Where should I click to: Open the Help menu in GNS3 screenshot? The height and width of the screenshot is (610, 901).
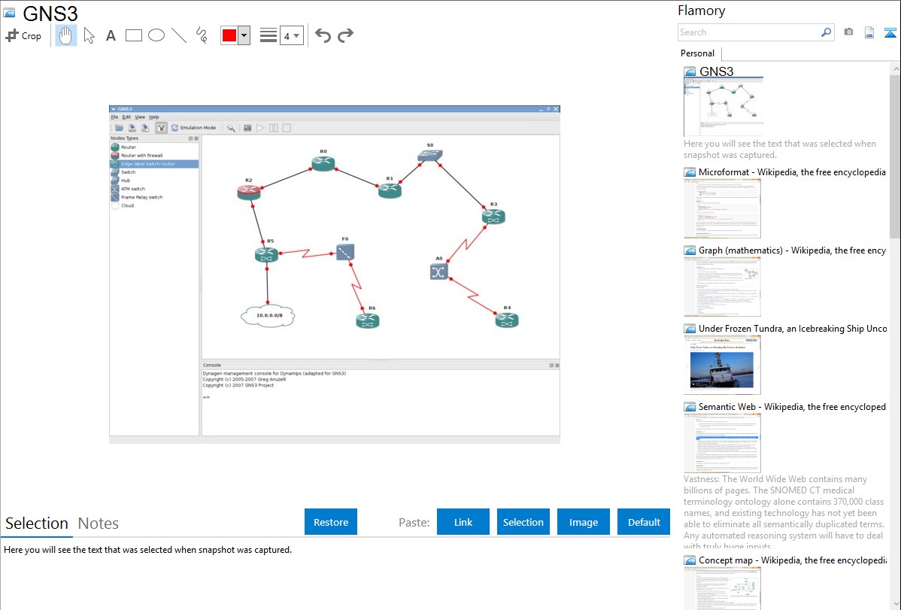point(154,117)
